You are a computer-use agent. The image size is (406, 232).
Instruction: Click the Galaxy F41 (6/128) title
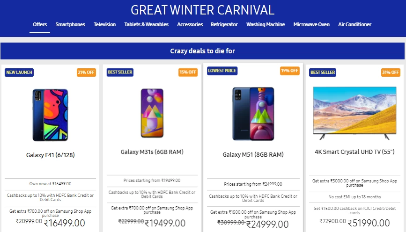pyautogui.click(x=50, y=155)
